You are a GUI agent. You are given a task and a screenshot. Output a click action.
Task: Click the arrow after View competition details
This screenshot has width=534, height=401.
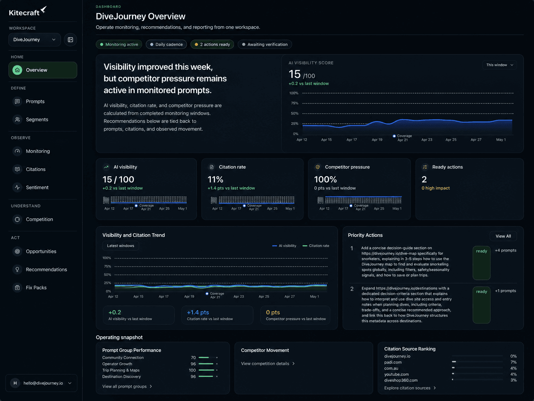pyautogui.click(x=294, y=364)
